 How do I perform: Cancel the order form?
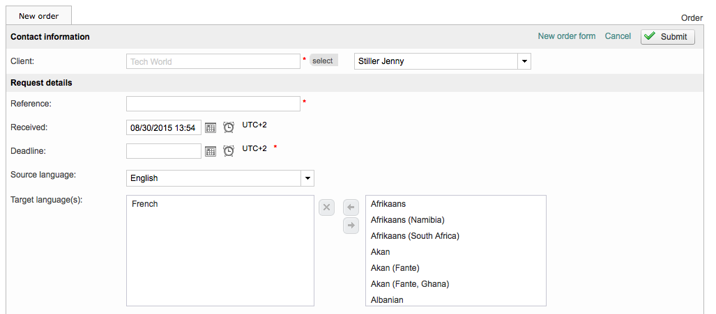[x=618, y=36]
